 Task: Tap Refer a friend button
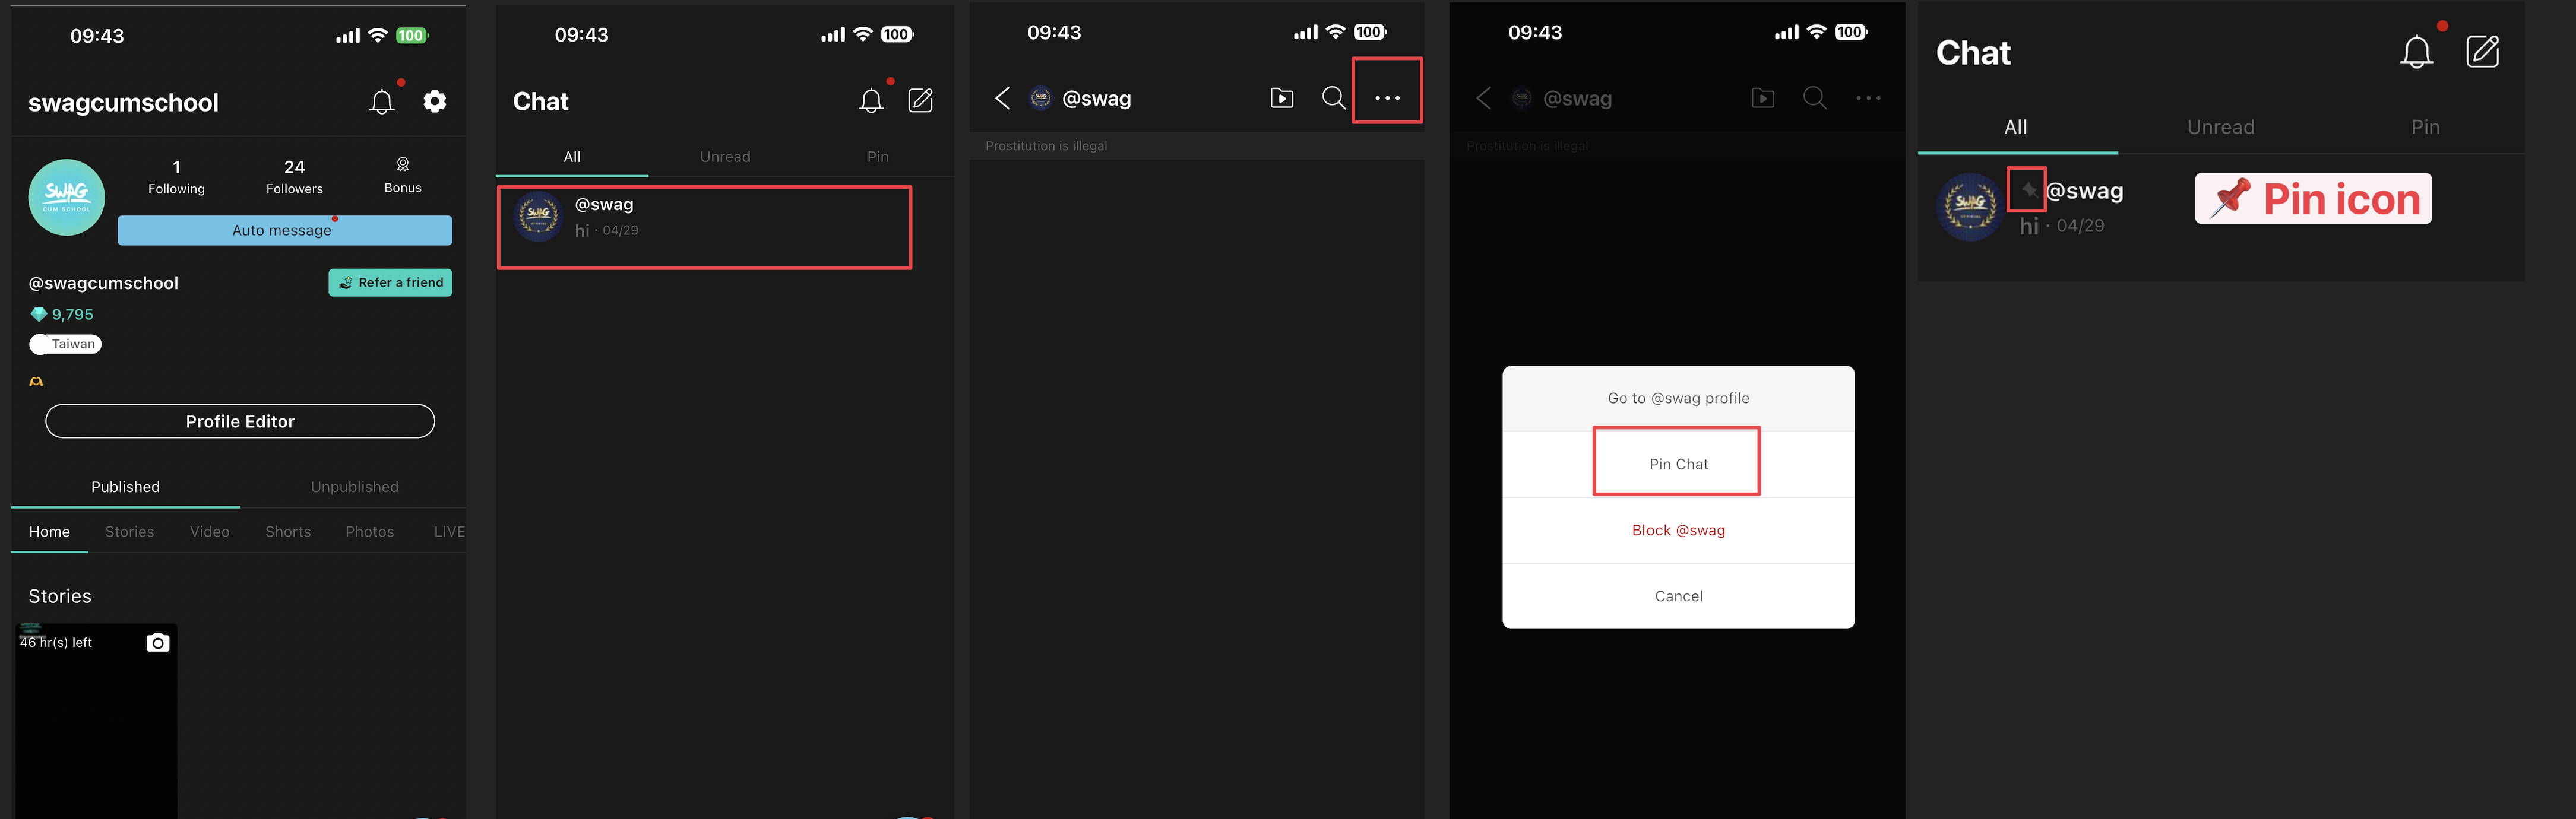[x=390, y=283]
